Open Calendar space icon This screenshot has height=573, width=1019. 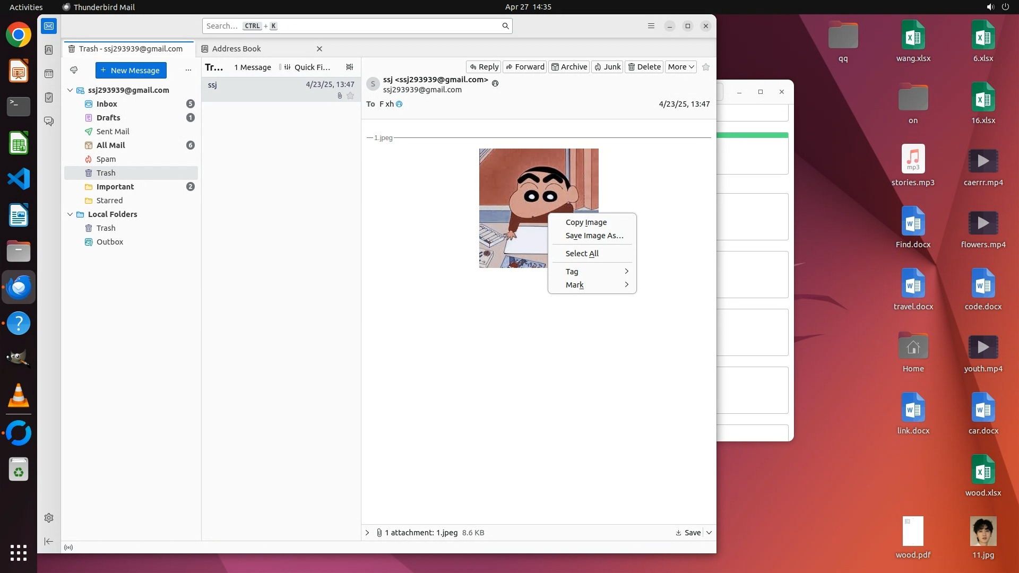coord(49,74)
